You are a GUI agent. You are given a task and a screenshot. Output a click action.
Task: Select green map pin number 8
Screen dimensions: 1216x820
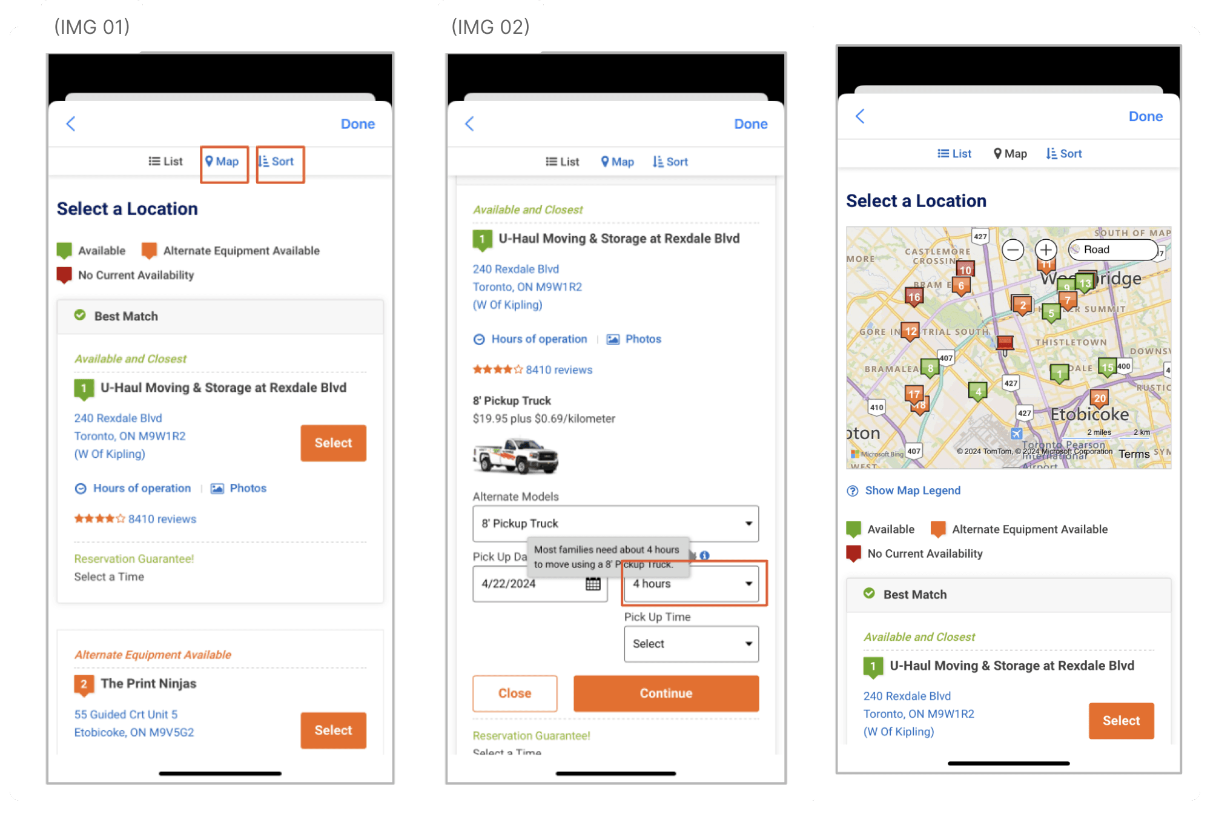pyautogui.click(x=930, y=368)
